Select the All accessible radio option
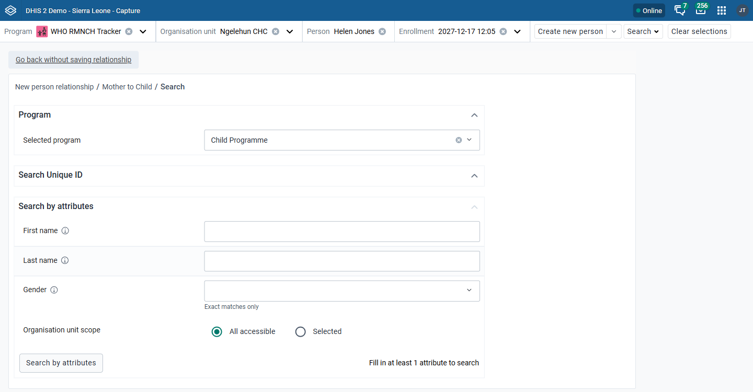Viewport: 753px width, 392px height. [x=217, y=331]
